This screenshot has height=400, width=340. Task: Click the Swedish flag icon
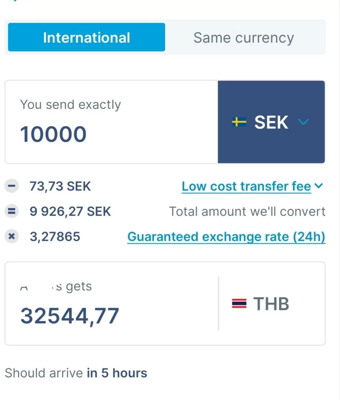click(239, 122)
